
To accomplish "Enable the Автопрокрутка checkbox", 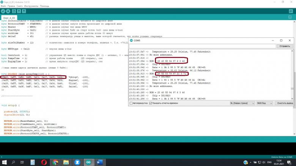I will [131, 103].
